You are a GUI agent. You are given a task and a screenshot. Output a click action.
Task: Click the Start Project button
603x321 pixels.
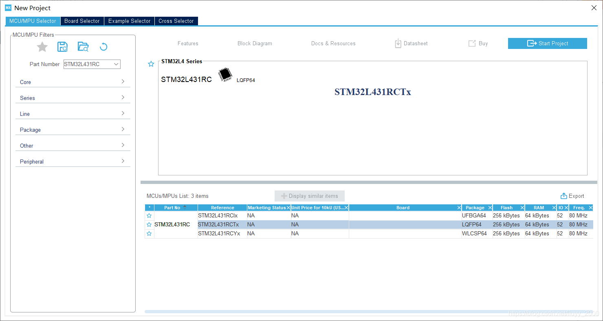click(547, 43)
